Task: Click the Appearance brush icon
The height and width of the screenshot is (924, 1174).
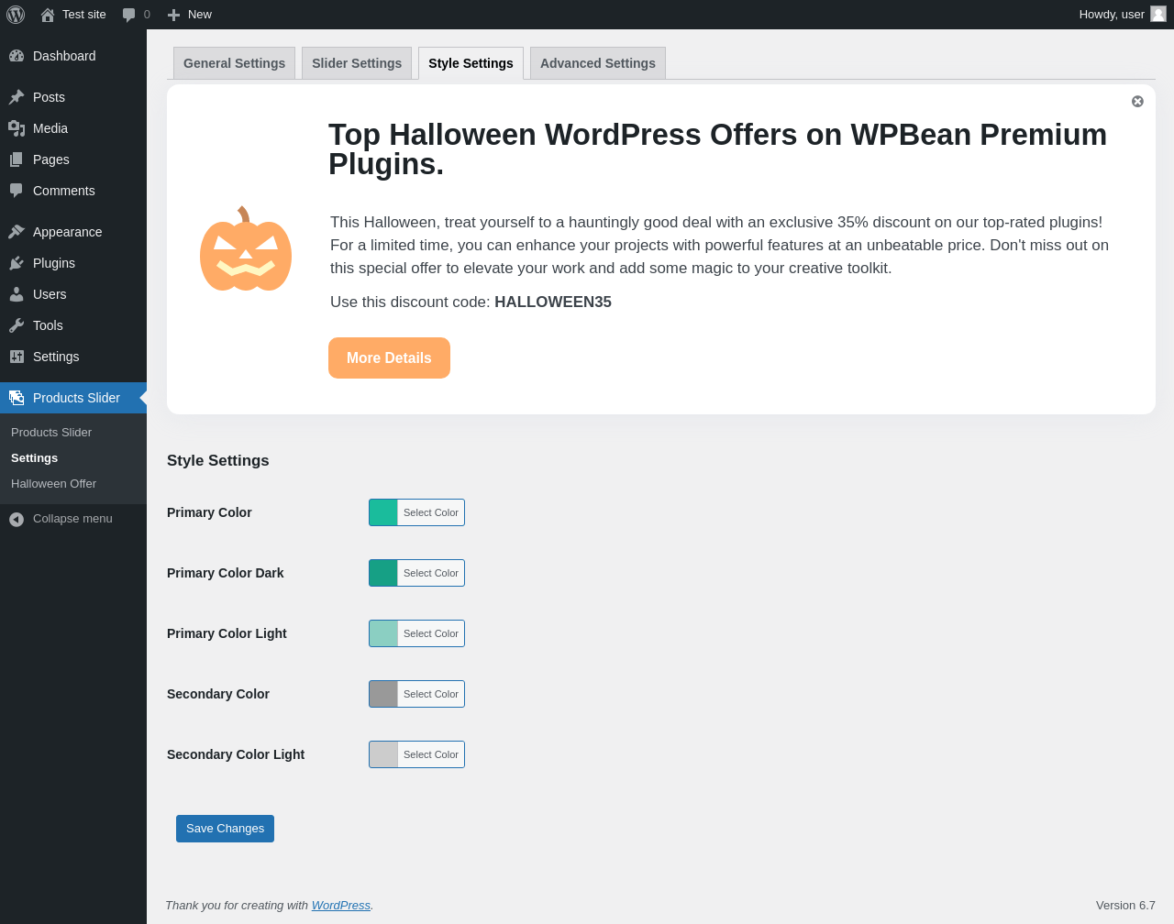Action: tap(17, 232)
